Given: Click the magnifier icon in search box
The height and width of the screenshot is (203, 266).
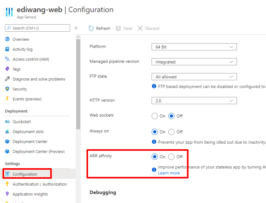Looking at the screenshot, I should (9, 28).
